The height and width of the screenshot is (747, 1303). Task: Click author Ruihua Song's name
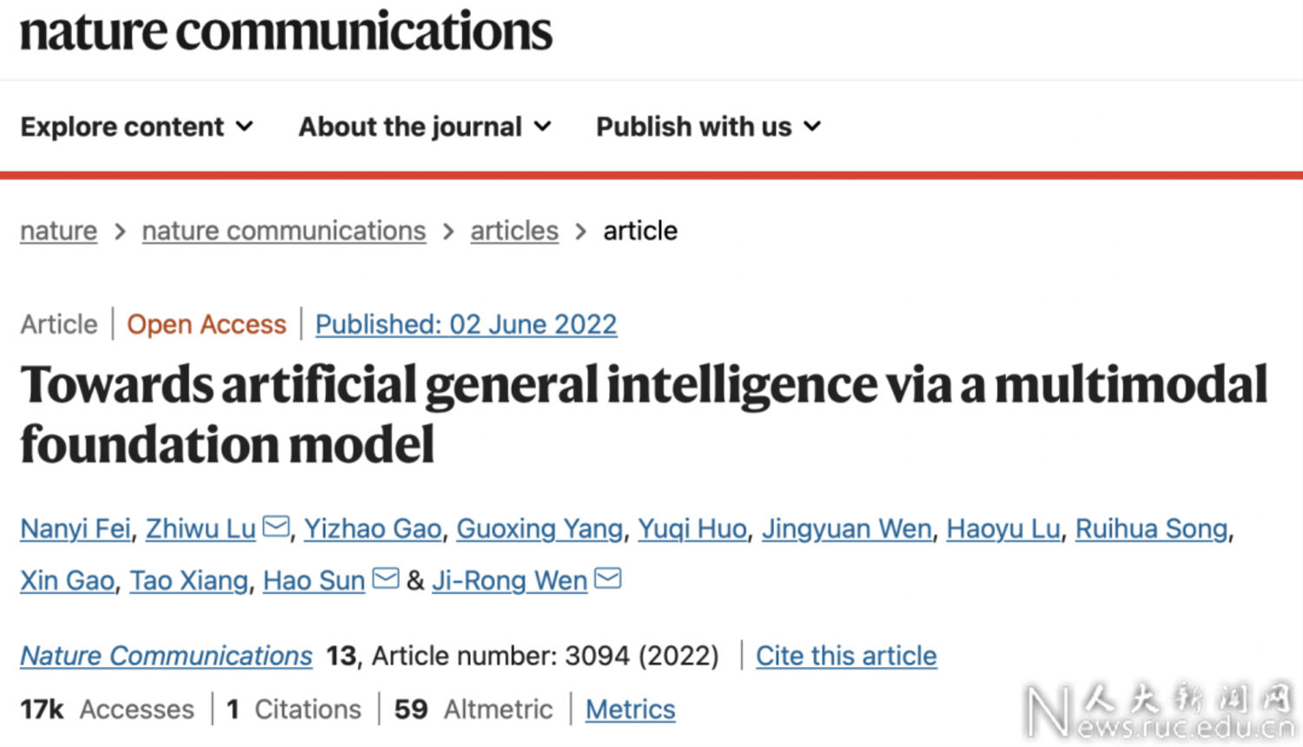click(1152, 528)
